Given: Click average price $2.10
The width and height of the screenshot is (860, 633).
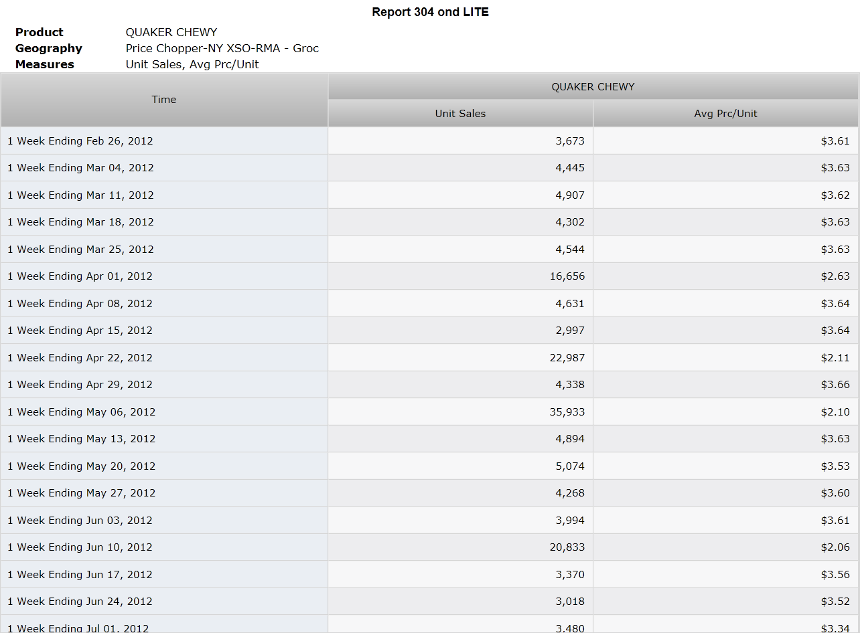Looking at the screenshot, I should pyautogui.click(x=835, y=412).
